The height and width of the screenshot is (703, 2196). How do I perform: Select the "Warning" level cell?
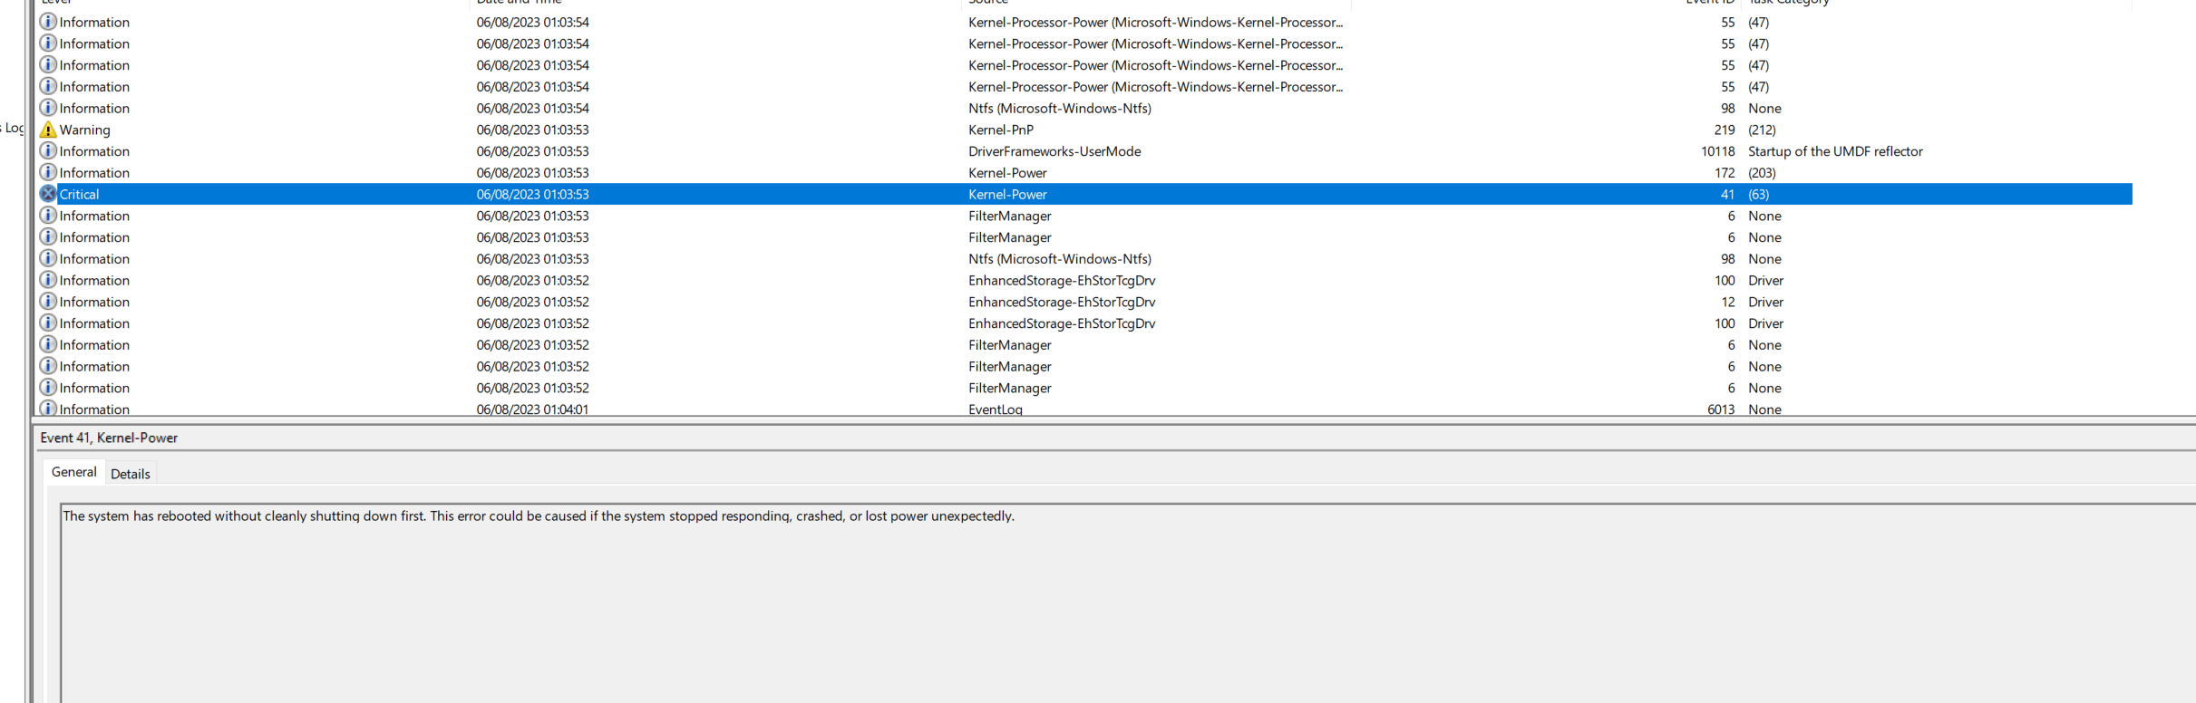85,130
